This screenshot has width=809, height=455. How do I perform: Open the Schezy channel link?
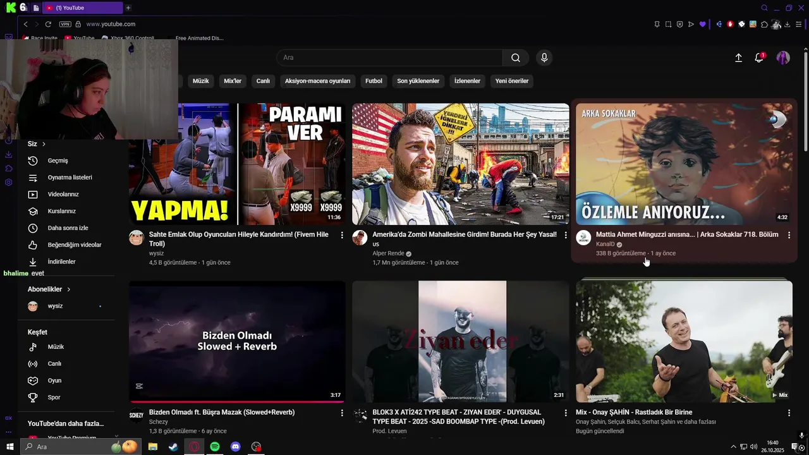point(159,422)
